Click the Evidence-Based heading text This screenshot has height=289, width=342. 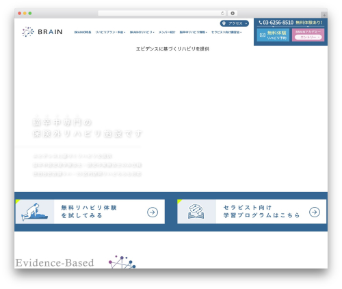(55, 263)
